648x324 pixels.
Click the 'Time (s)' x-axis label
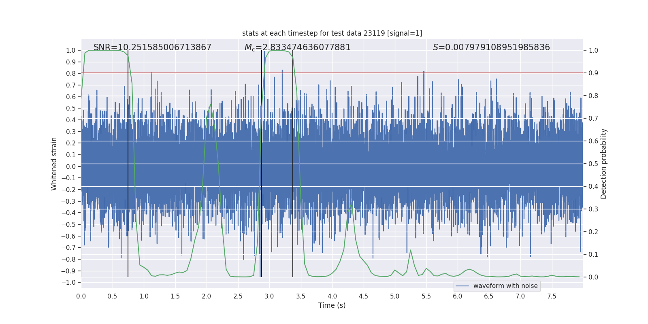(x=332, y=305)
